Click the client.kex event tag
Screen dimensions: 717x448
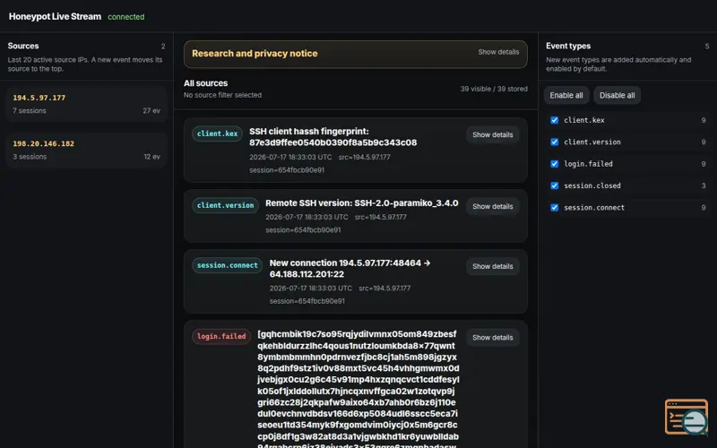tap(217, 134)
